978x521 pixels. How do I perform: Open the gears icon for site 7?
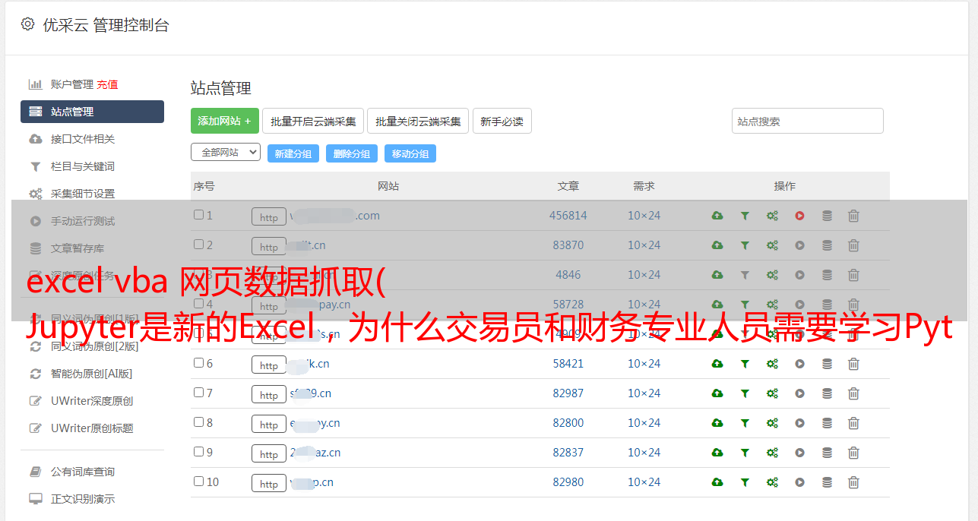(x=772, y=393)
